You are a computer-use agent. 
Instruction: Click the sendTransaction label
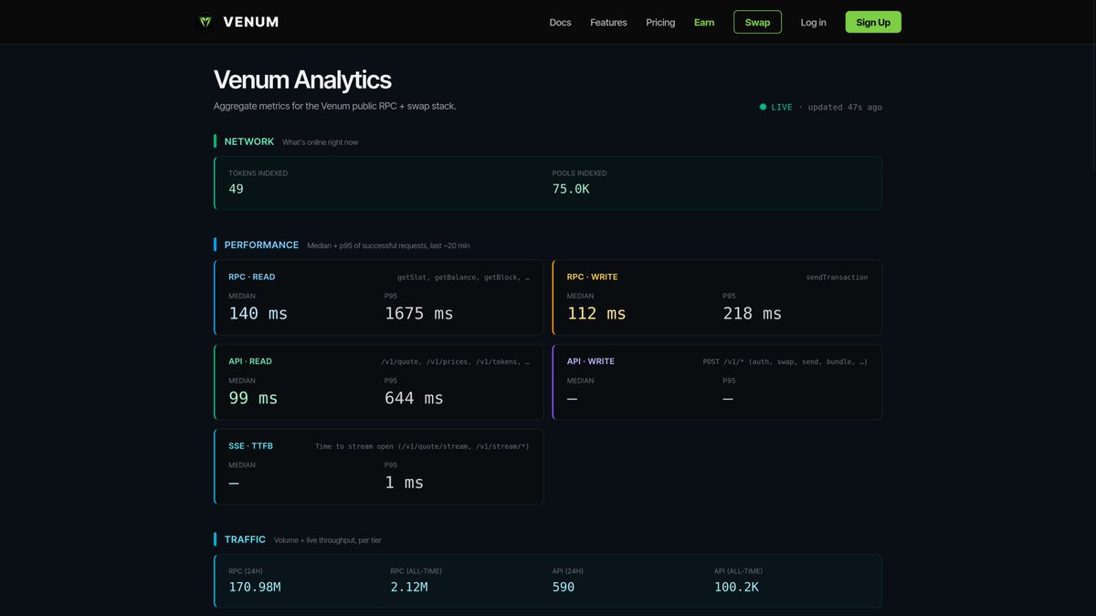[837, 277]
